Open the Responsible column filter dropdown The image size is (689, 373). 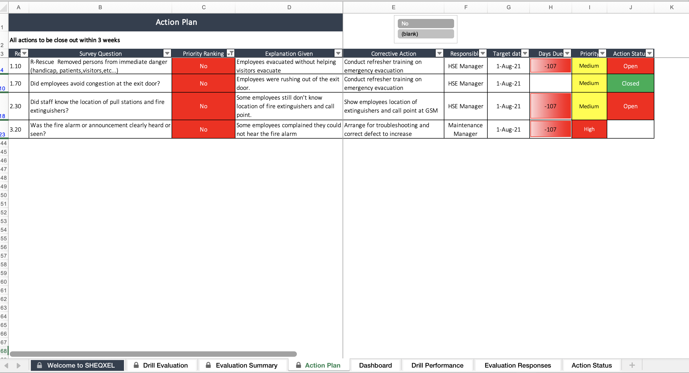pos(483,53)
